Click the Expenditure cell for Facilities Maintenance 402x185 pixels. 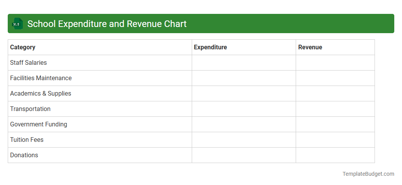pyautogui.click(x=244, y=78)
